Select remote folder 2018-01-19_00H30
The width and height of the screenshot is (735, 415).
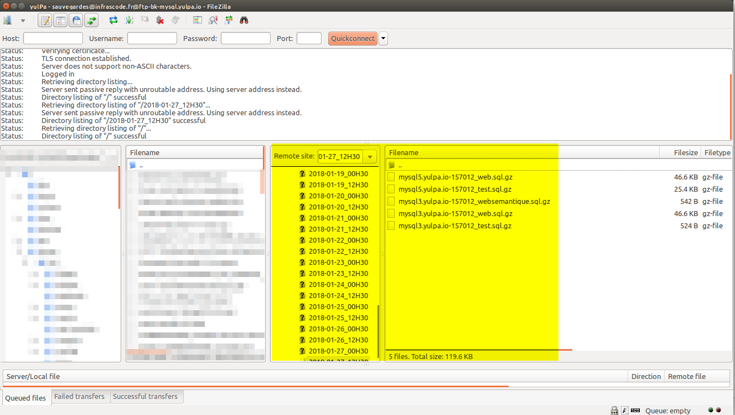coord(338,173)
